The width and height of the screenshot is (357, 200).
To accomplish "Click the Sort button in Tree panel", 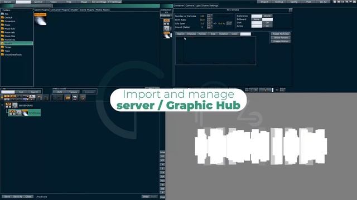I will tap(21, 92).
